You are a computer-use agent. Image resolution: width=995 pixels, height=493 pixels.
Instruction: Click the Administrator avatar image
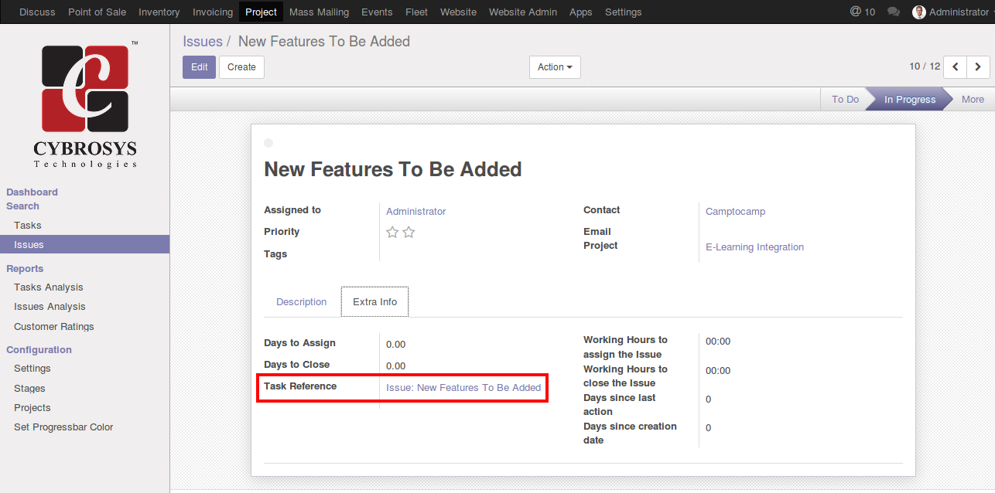click(918, 12)
